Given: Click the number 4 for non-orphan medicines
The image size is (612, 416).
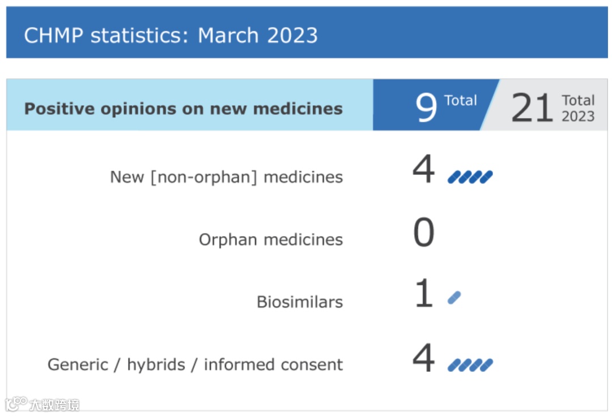Looking at the screenshot, I should click(423, 169).
